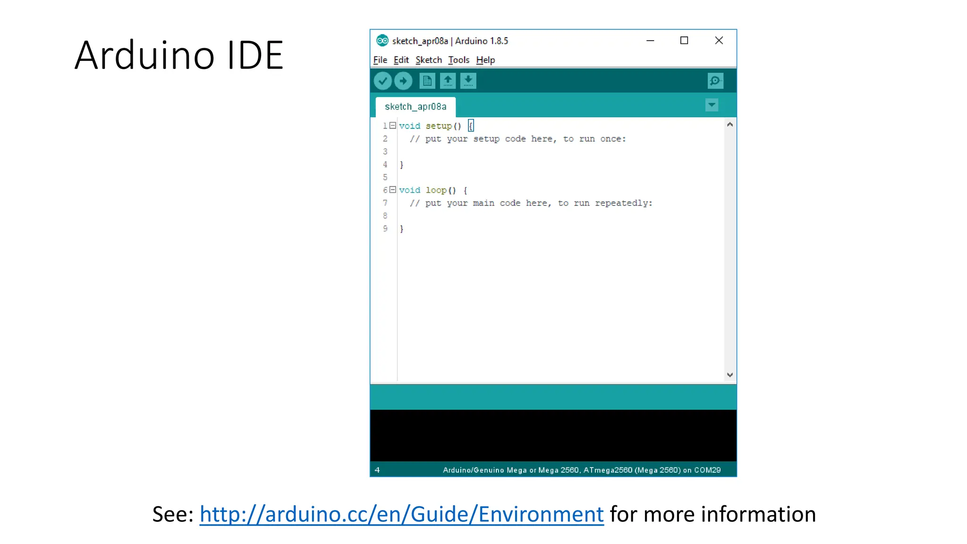The width and height of the screenshot is (967, 544).
Task: Upload the sketch with the arrow button
Action: (403, 81)
